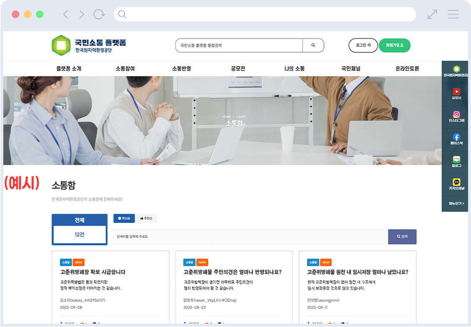Click the green platform logo
The width and height of the screenshot is (471, 327).
[x=61, y=45]
